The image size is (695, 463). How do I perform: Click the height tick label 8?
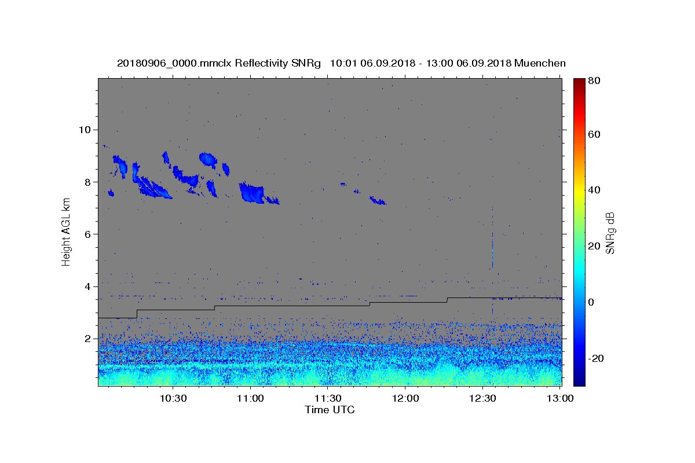click(88, 182)
